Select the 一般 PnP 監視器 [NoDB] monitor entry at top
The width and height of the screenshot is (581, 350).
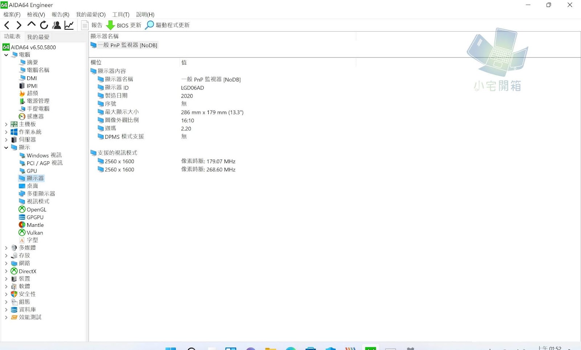[x=124, y=45]
